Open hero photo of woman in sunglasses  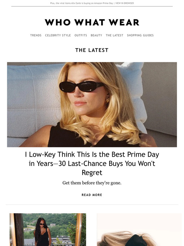[x=92, y=105]
